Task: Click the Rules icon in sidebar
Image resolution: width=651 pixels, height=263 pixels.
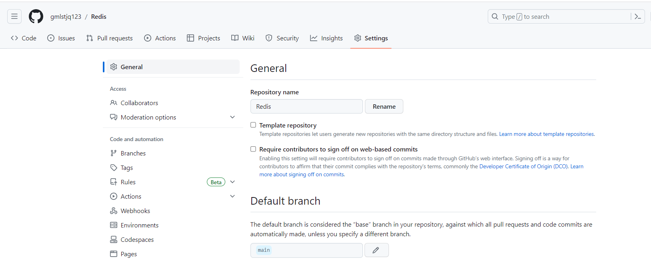Action: coord(114,182)
